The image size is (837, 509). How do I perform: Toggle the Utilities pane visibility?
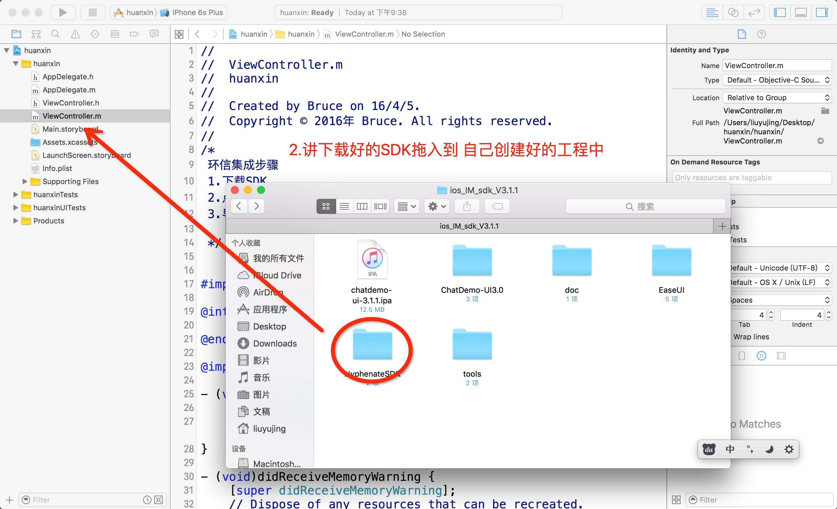point(822,12)
